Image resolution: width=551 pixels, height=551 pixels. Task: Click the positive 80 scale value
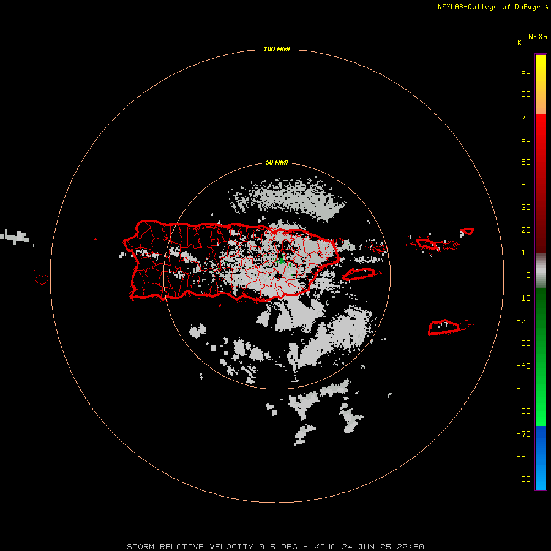click(x=526, y=94)
